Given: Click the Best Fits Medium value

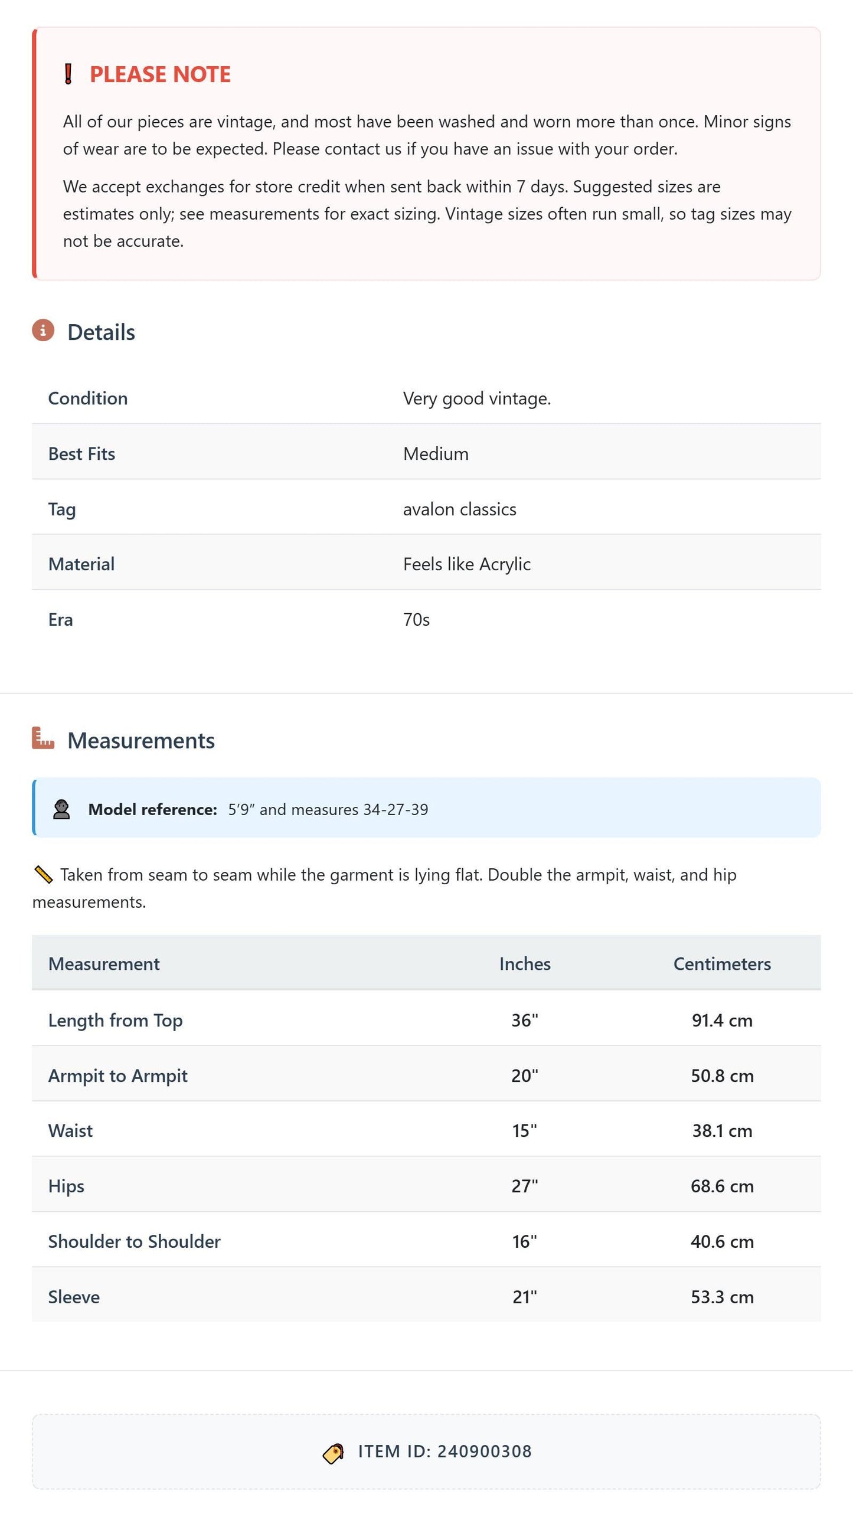Looking at the screenshot, I should (x=436, y=454).
